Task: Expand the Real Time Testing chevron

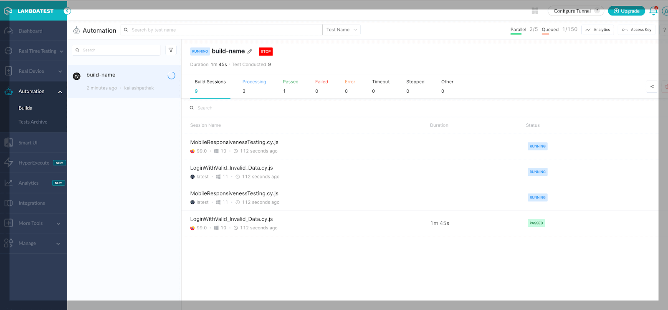Action: pos(61,51)
